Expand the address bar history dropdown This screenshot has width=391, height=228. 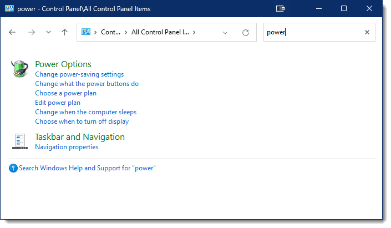(x=225, y=32)
